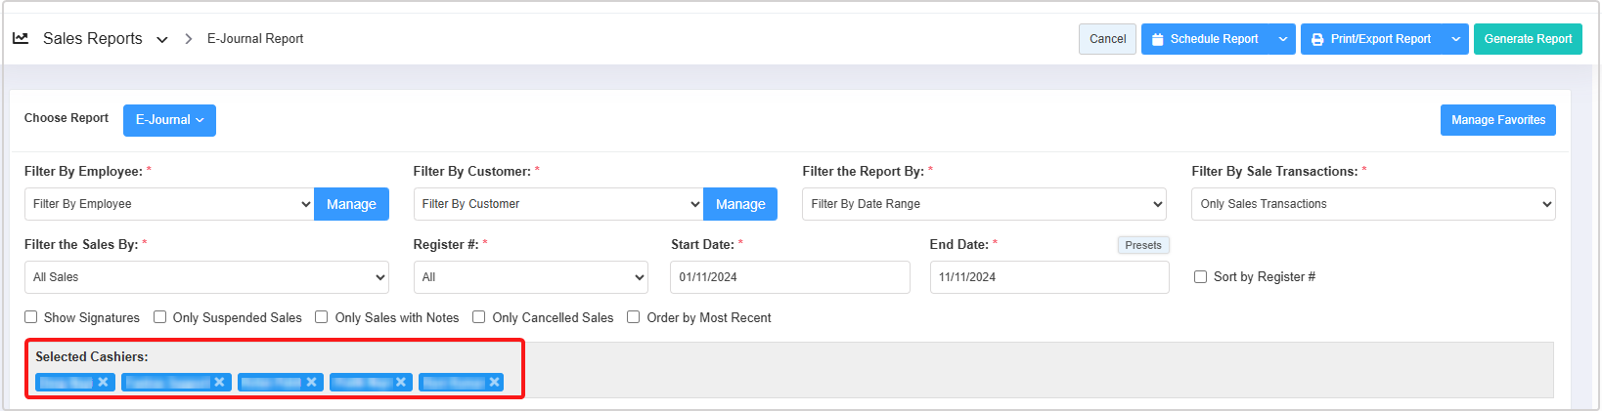Open the E-Journal report chooser dropdown

tap(169, 120)
